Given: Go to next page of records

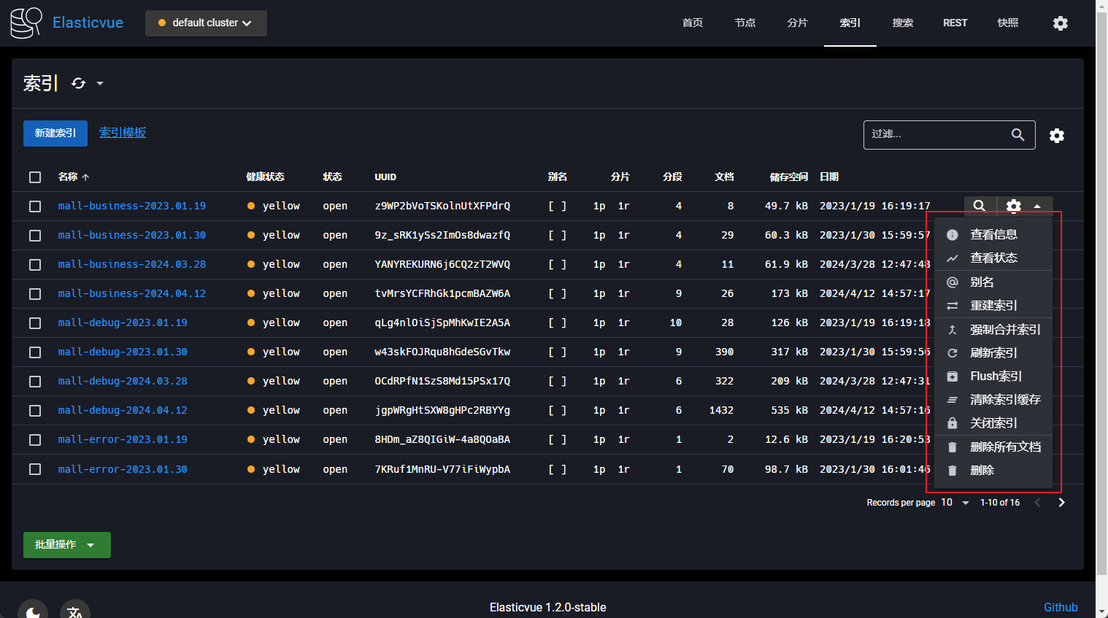Looking at the screenshot, I should (1061, 503).
